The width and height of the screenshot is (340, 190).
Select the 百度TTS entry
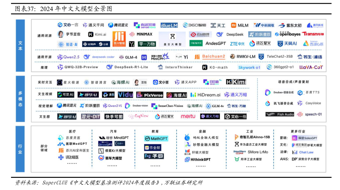point(309,92)
